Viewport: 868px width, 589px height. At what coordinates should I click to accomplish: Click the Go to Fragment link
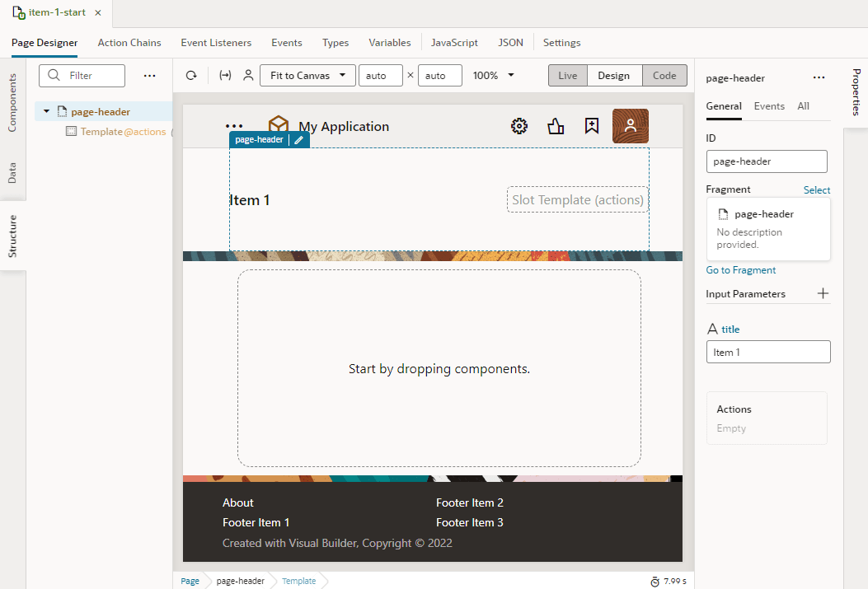[x=740, y=269]
